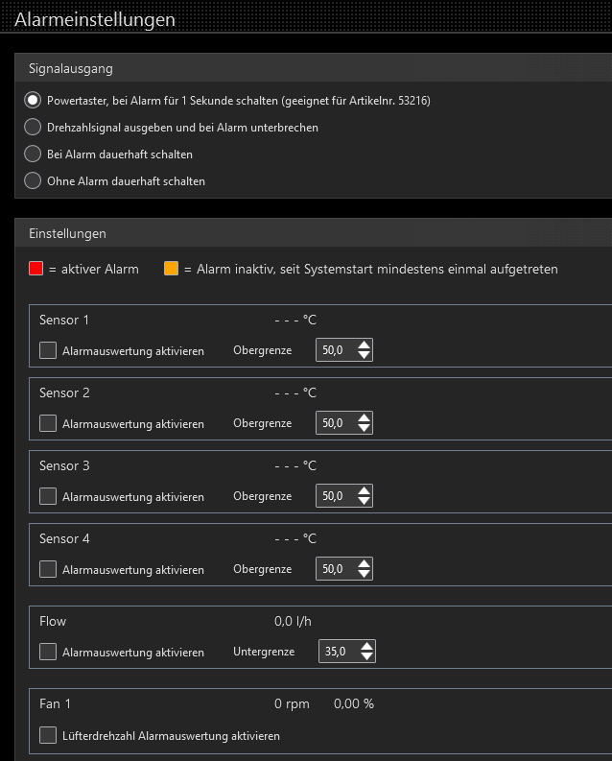The image size is (612, 761).
Task: Increase Sensor 2 upper limit value
Action: point(363,417)
